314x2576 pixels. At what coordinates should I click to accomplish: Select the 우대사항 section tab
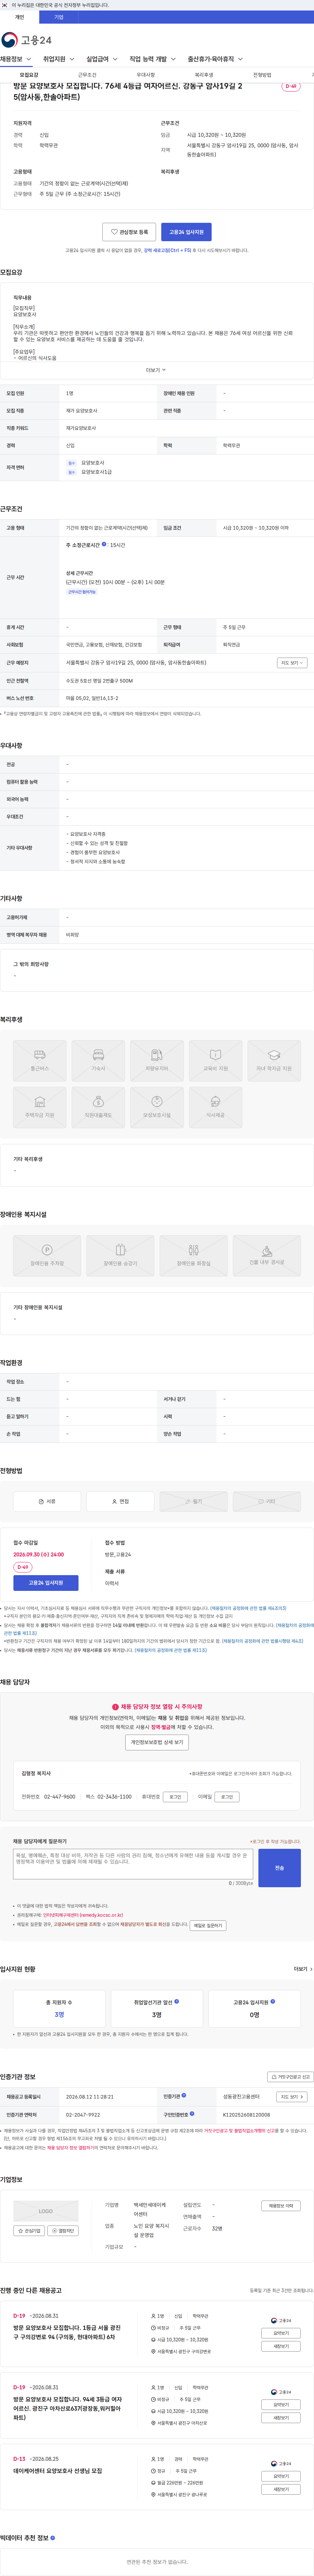[146, 75]
